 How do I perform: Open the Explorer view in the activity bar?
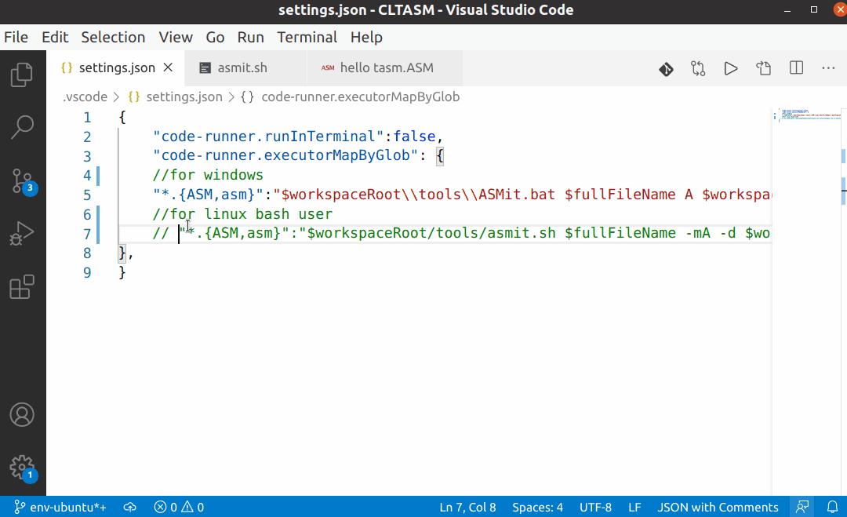click(x=23, y=75)
